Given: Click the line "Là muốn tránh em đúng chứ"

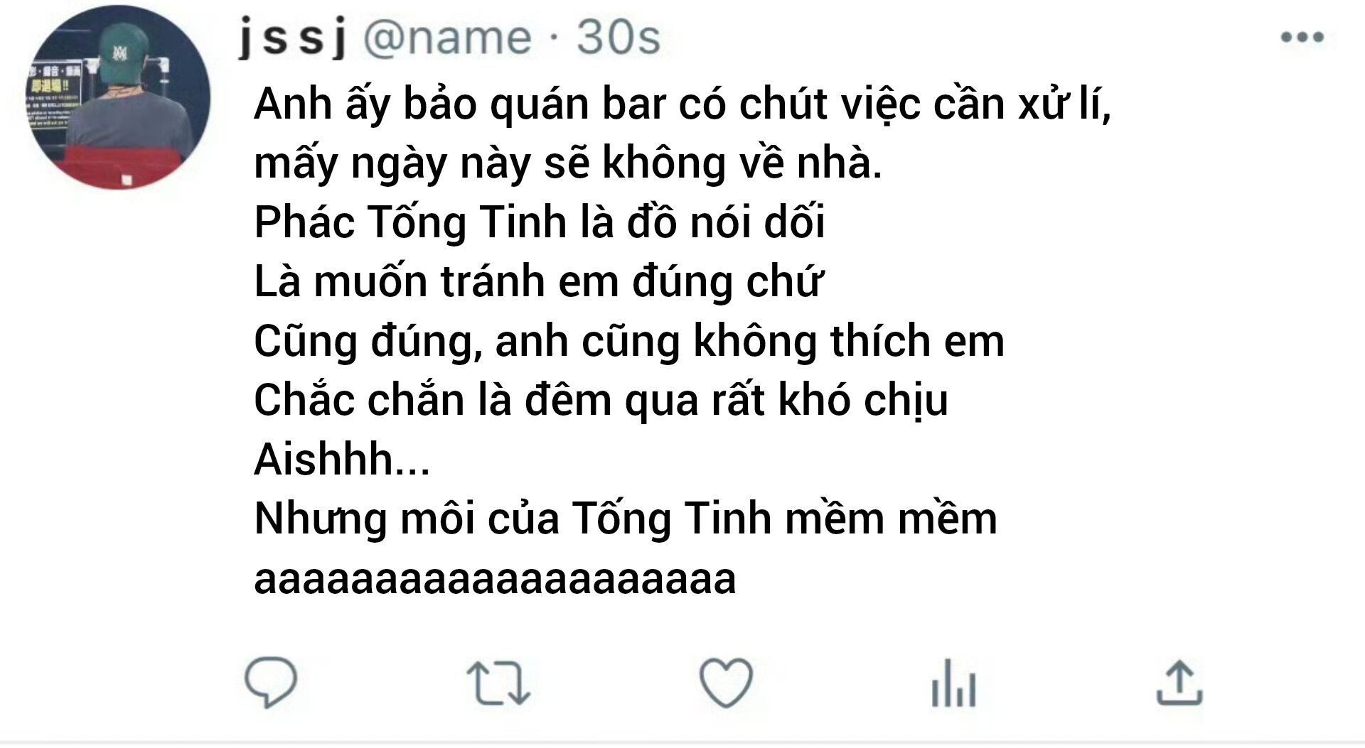Looking at the screenshot, I should tap(539, 282).
